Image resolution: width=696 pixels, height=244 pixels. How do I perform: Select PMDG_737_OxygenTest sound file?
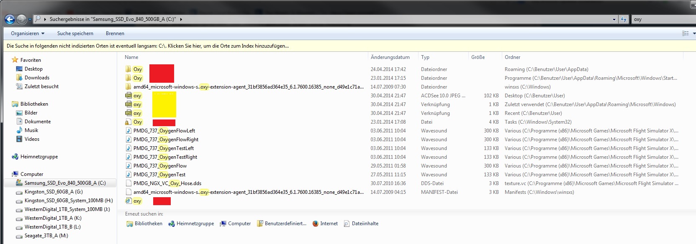(159, 175)
